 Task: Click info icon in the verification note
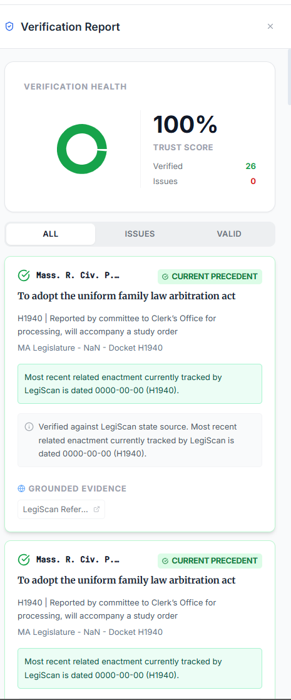[x=29, y=427]
